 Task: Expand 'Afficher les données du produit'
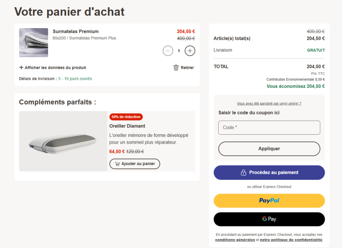(x=53, y=68)
